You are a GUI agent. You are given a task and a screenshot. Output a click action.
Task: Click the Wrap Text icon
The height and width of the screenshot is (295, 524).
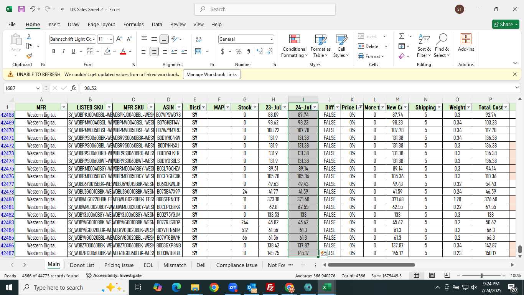tap(199, 39)
